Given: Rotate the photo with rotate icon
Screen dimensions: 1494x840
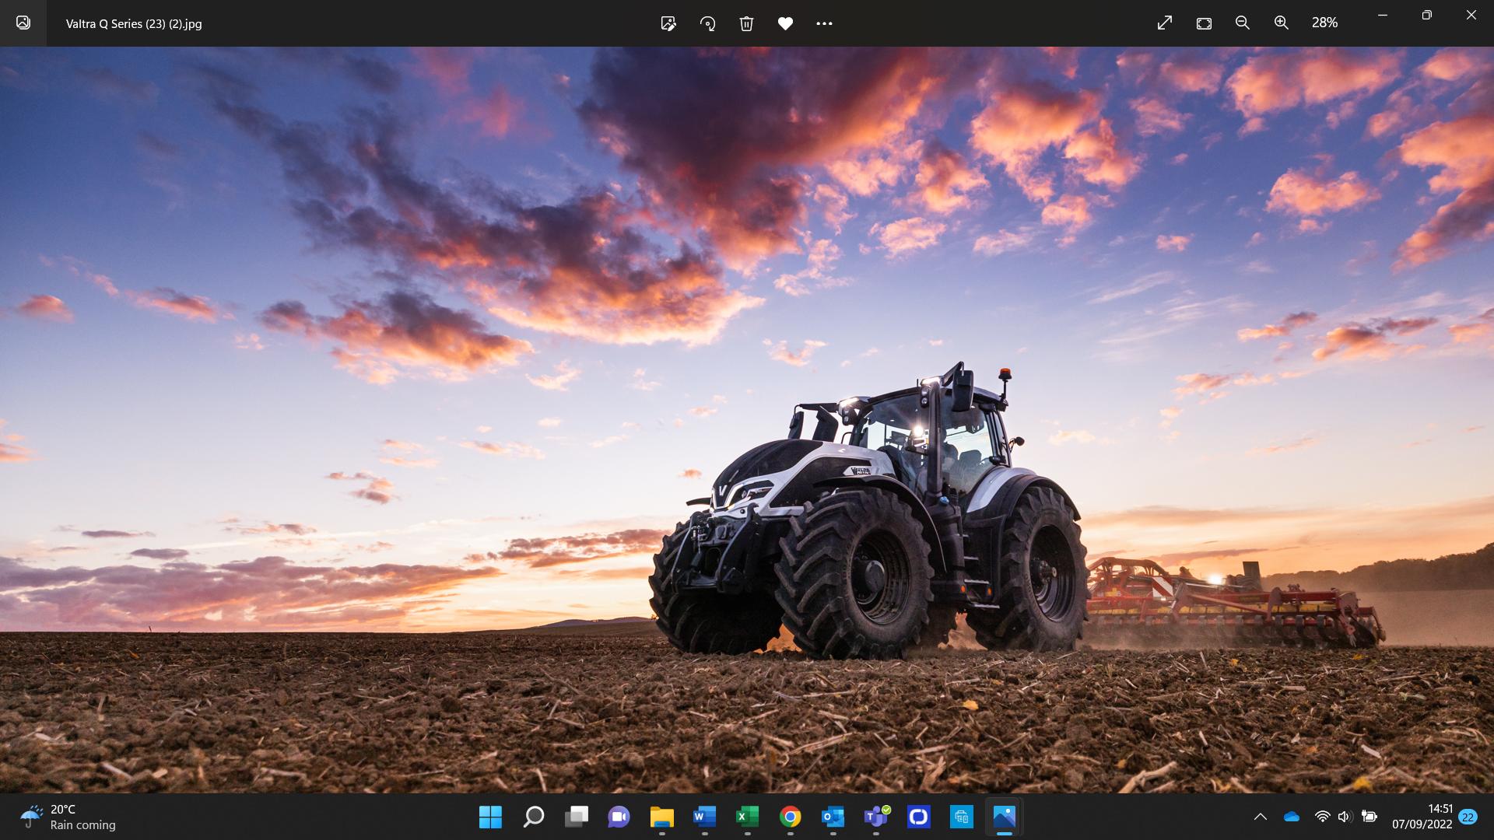Looking at the screenshot, I should [x=707, y=23].
